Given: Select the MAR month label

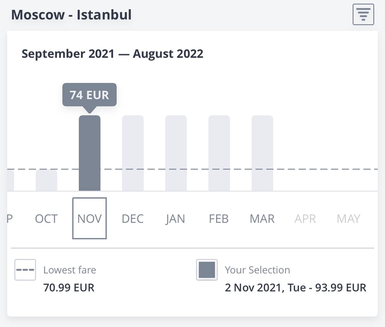Looking at the screenshot, I should point(262,219).
